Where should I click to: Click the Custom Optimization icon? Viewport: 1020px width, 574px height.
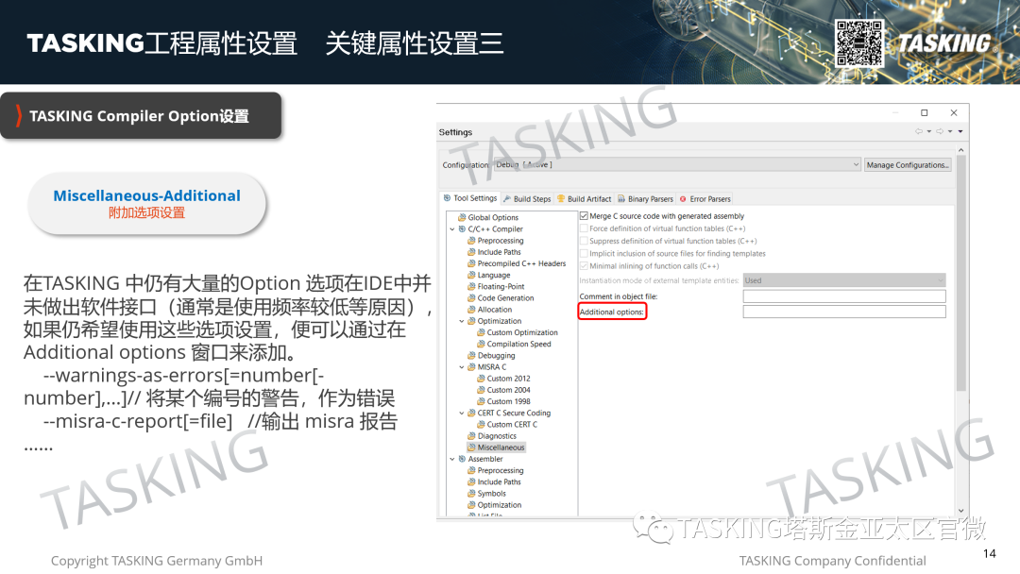click(x=482, y=333)
